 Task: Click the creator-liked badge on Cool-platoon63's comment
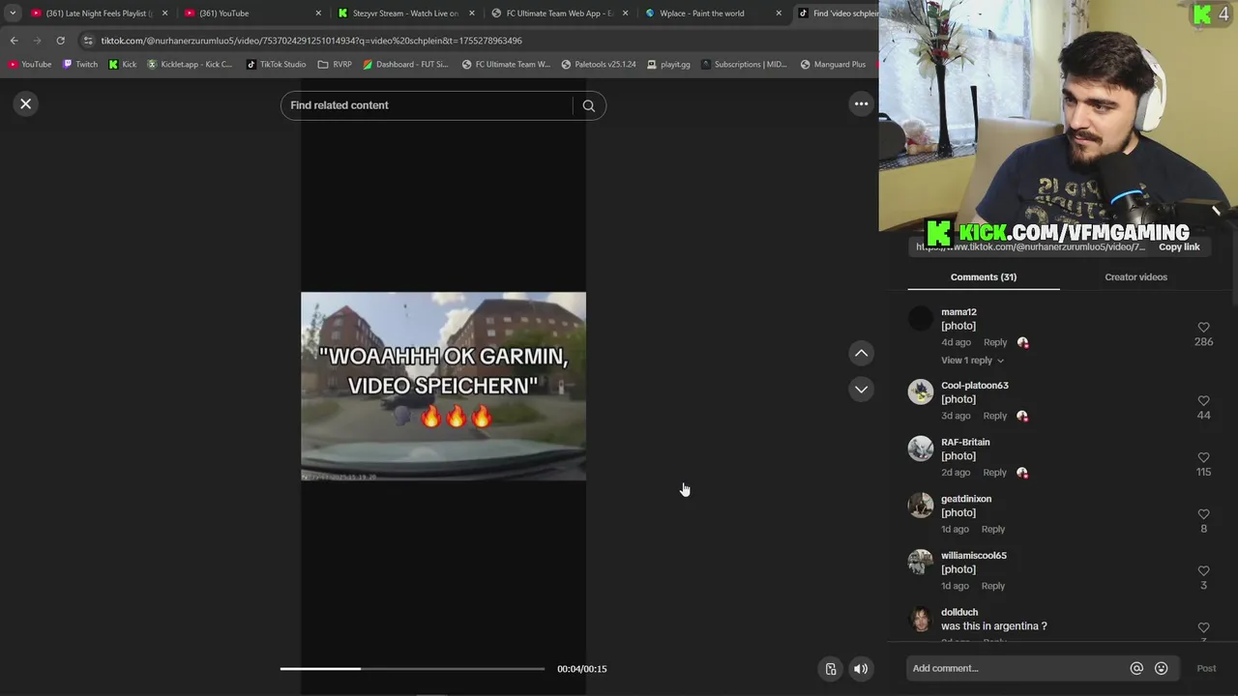[x=1023, y=416]
